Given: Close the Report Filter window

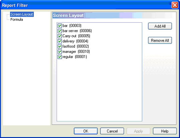Looking at the screenshot, I should point(175,5).
